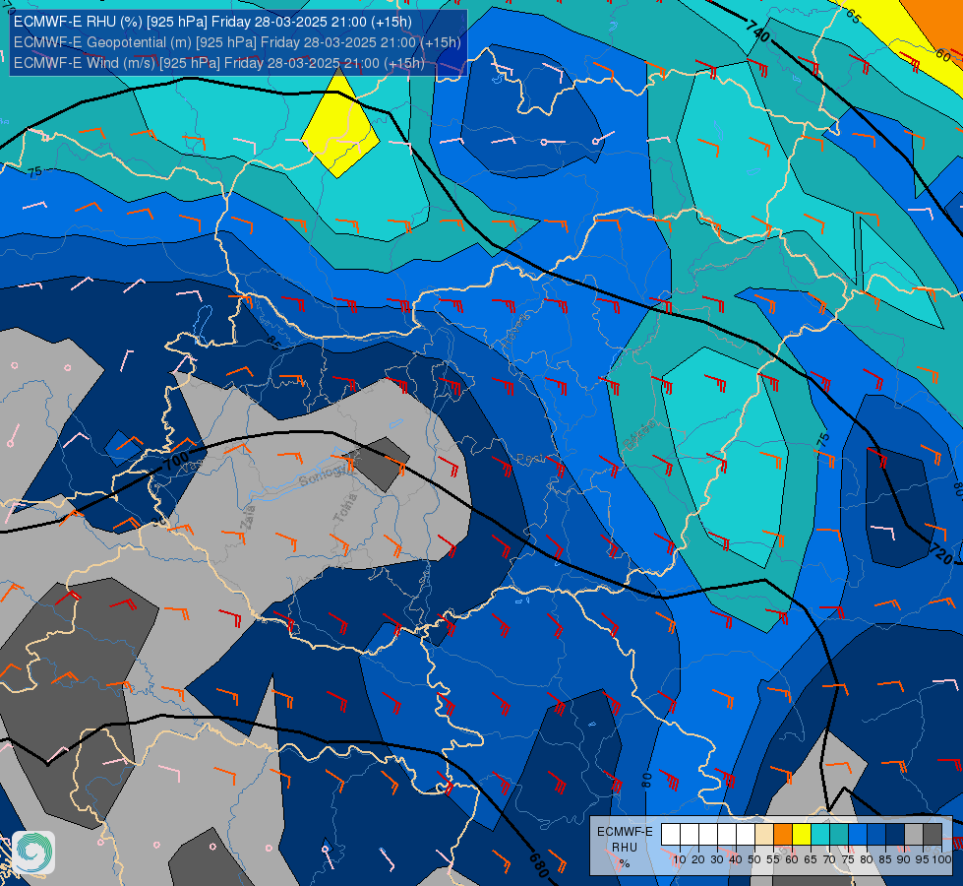Click the Somogy county label
Image resolution: width=963 pixels, height=886 pixels.
click(325, 475)
